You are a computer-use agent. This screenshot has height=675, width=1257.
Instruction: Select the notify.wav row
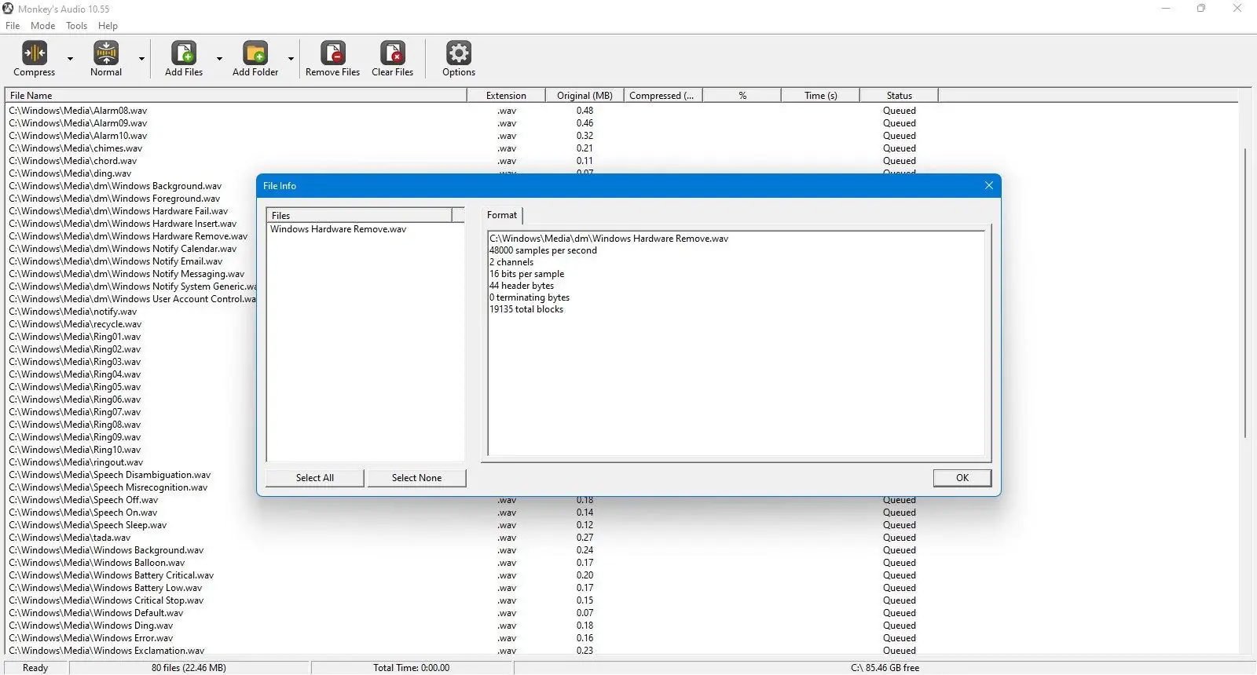tap(73, 312)
